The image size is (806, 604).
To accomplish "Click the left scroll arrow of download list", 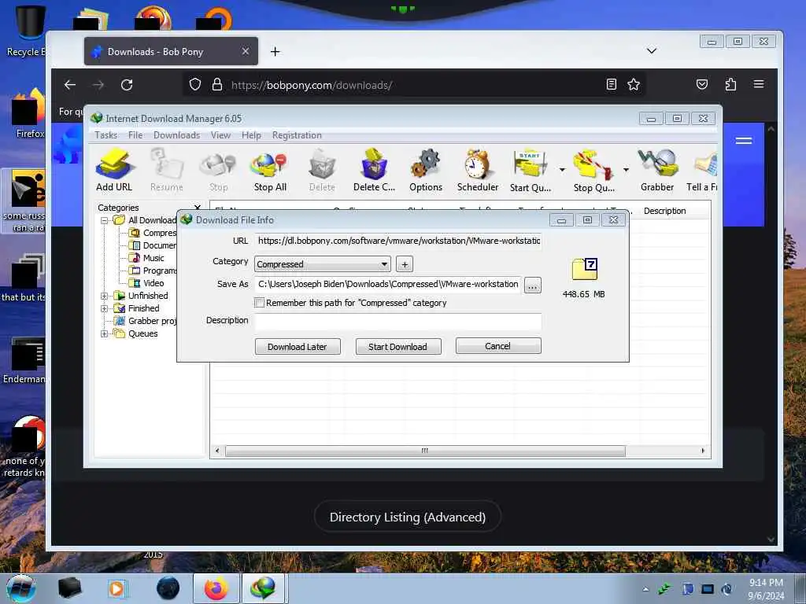I will pyautogui.click(x=217, y=451).
